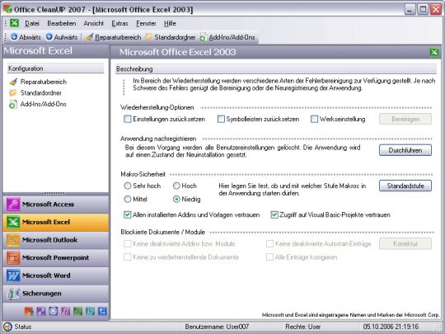Select Standardordner in the Konfiguration list
The height and width of the screenshot is (334, 445).
[35, 93]
